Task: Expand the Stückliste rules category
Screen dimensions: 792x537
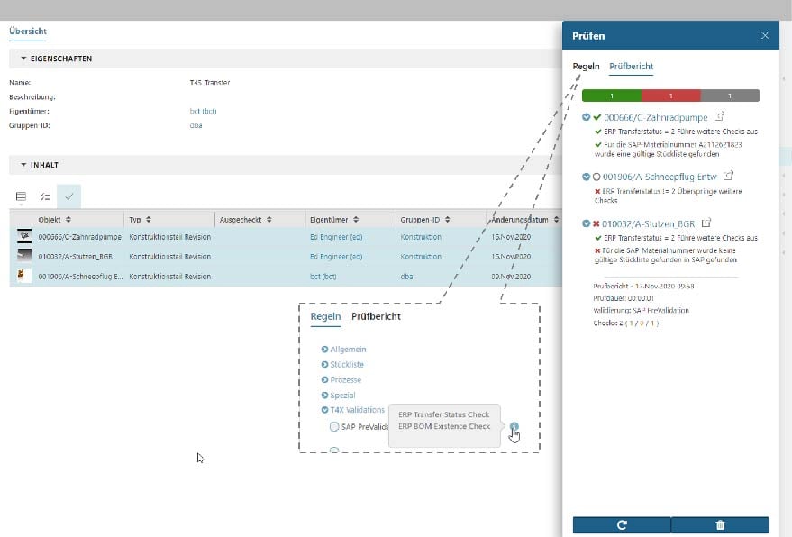Action: (324, 365)
